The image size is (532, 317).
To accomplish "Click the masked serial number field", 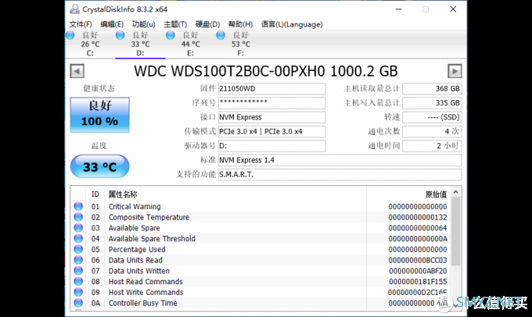I will pyautogui.click(x=271, y=103).
